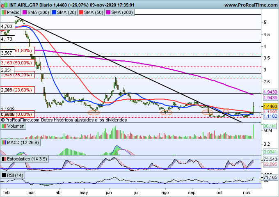The width and height of the screenshot is (279, 197).
Task: Click the Precio legend candle icon
Action: (x=4, y=13)
